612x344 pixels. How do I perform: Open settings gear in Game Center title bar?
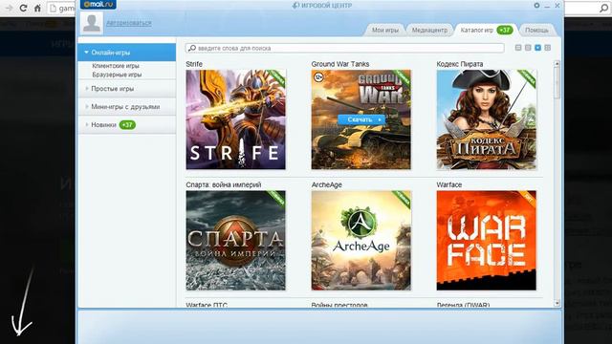point(536,6)
